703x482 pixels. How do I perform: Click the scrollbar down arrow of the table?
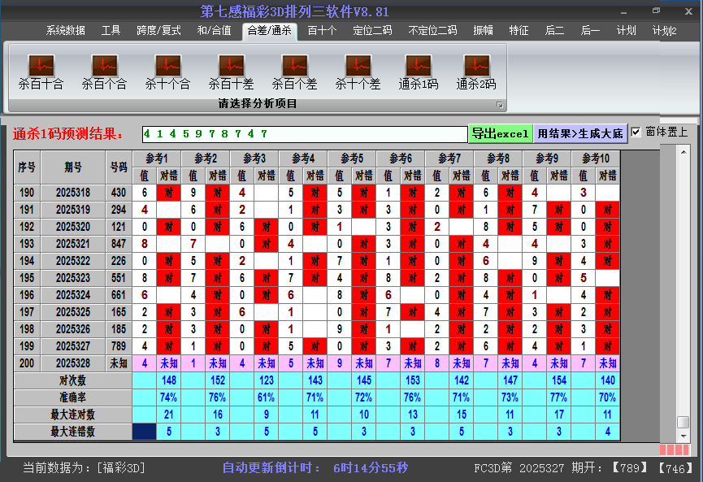click(x=683, y=436)
